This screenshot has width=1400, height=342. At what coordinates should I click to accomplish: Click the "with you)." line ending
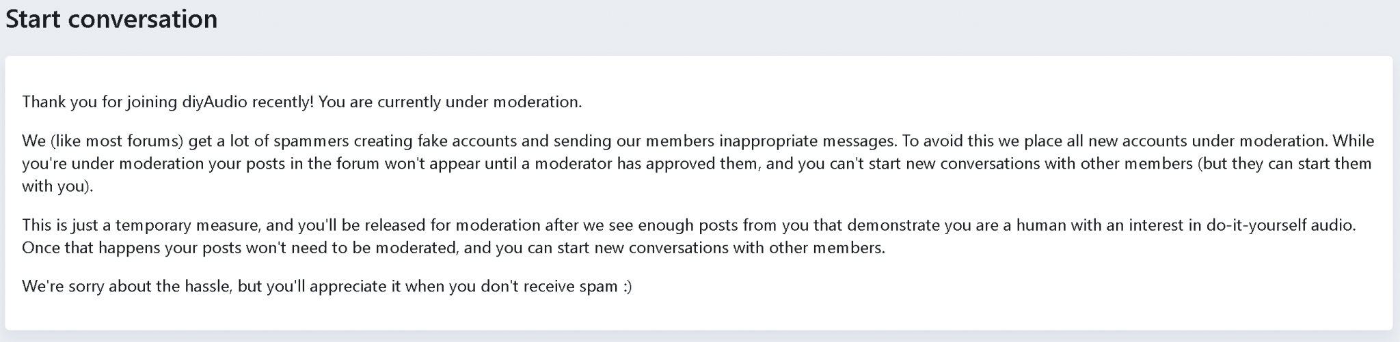[57, 186]
